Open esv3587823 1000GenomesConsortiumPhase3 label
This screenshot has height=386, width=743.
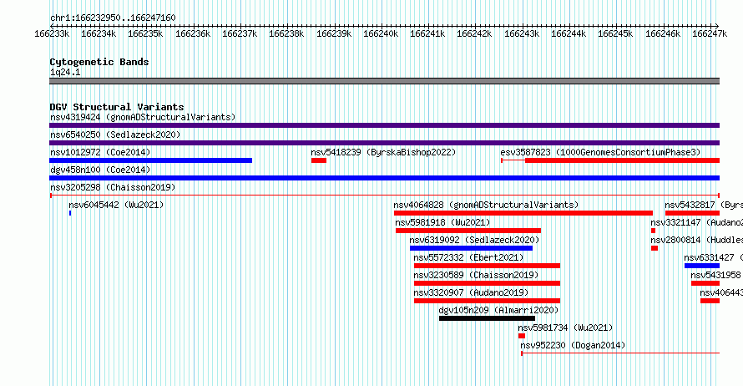[x=600, y=152]
